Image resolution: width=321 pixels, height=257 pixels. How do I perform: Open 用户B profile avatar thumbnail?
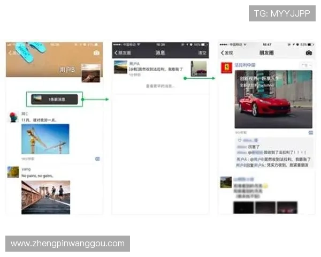(x=91, y=73)
